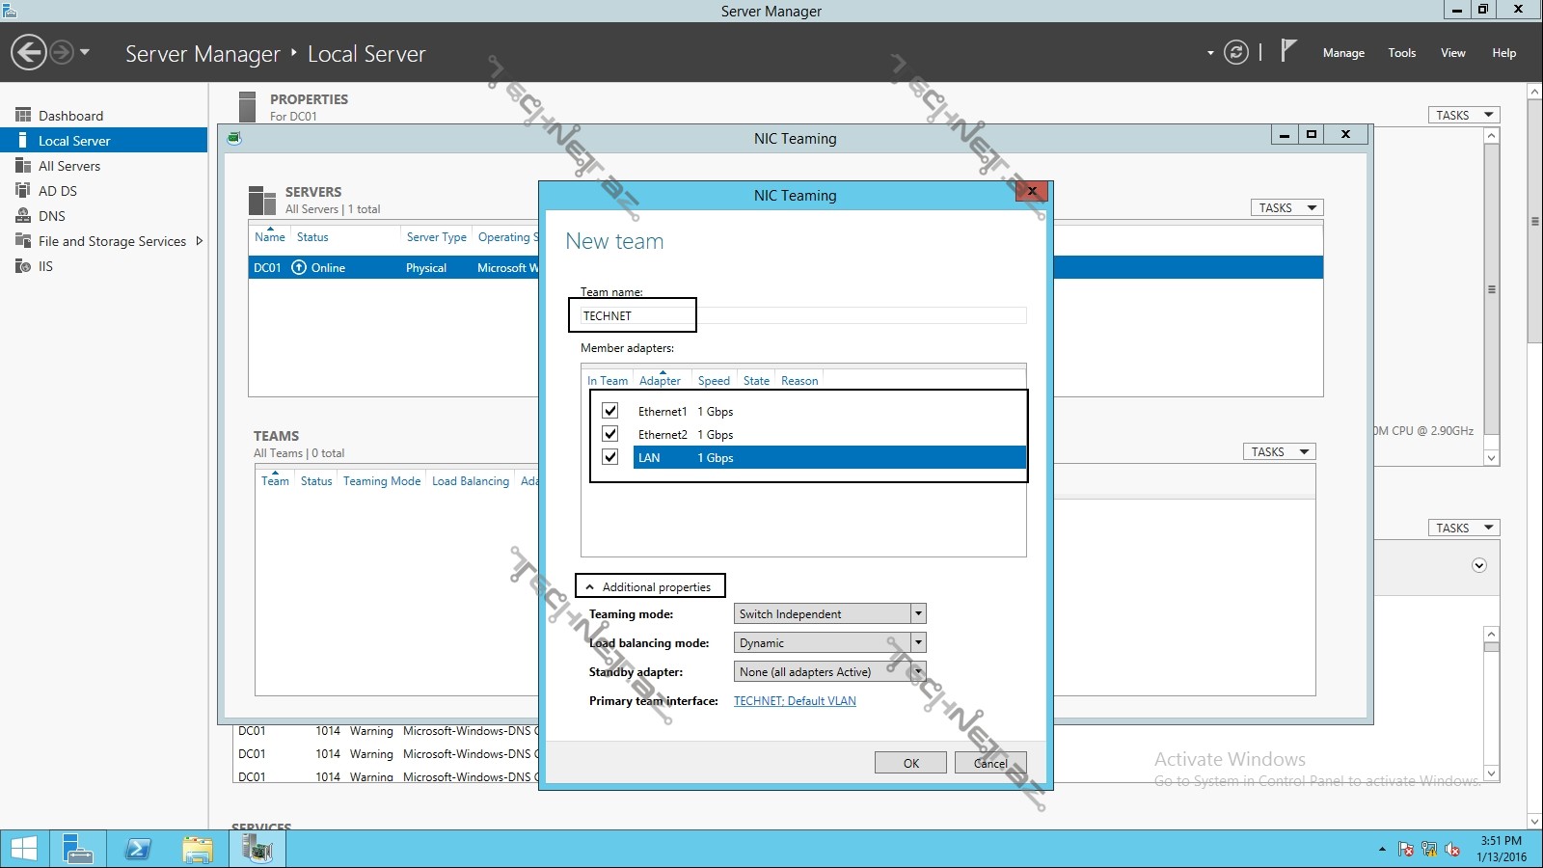Collapse the Additional properties section

[590, 586]
